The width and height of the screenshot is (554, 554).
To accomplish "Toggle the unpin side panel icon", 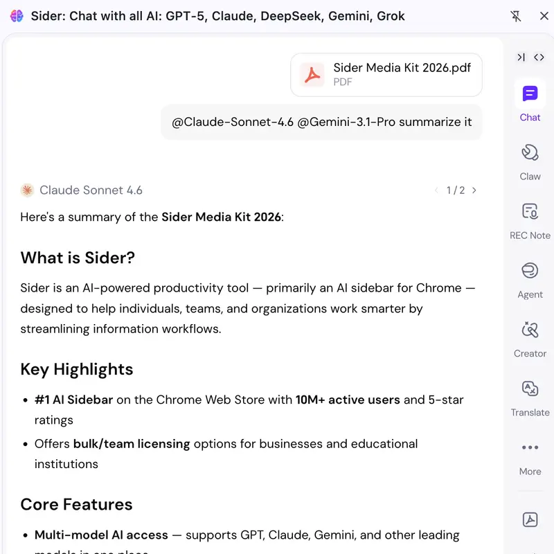I will coord(515,16).
